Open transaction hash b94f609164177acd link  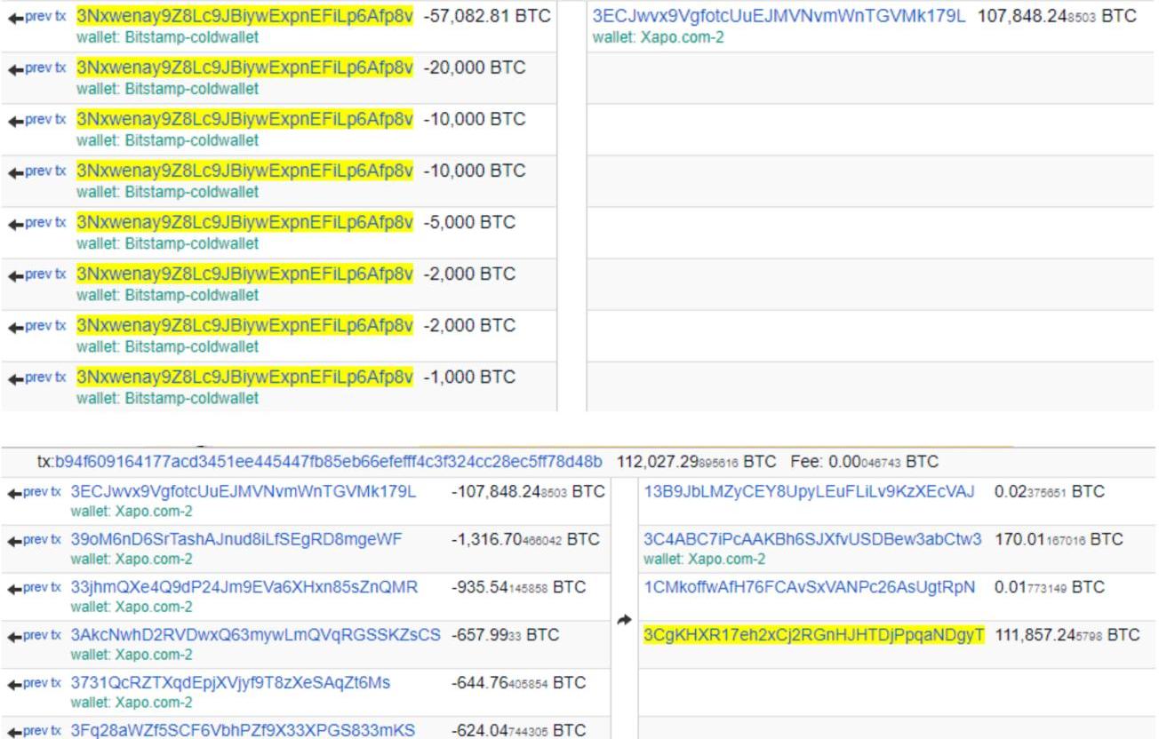328,462
